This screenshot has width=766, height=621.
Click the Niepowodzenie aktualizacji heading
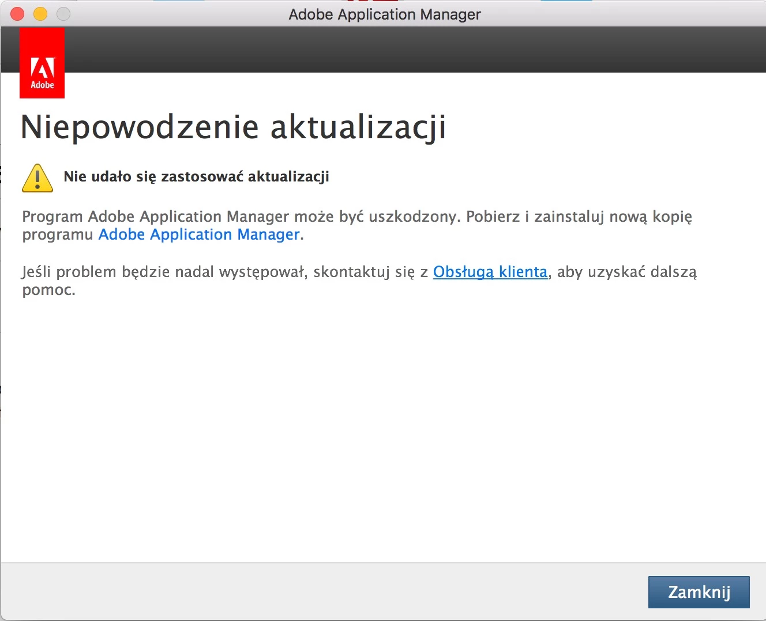(234, 127)
